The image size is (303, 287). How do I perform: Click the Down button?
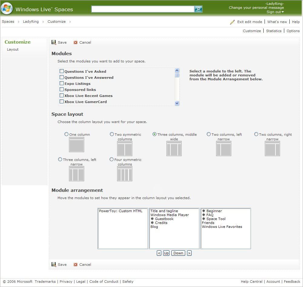coord(178,253)
